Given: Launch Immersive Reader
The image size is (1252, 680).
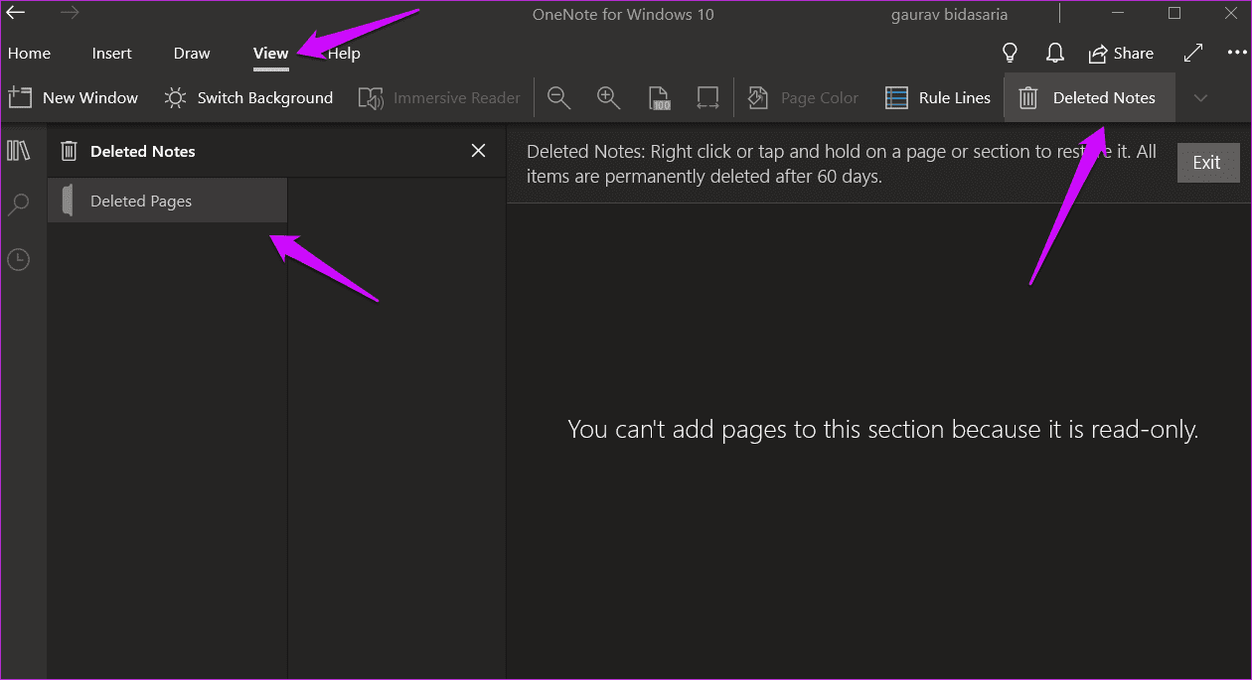Looking at the screenshot, I should pyautogui.click(x=439, y=97).
